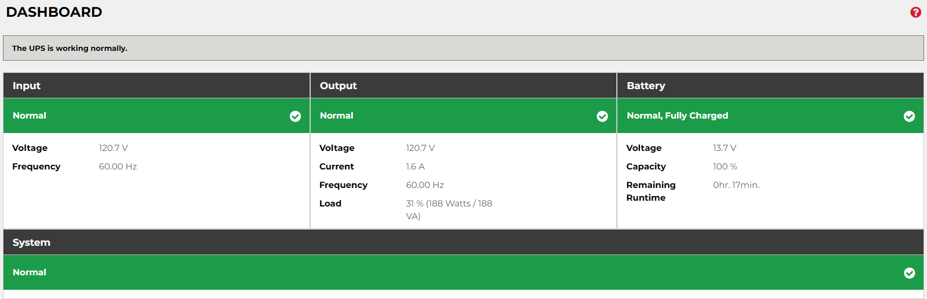Select the output current 1.6 A value

pyautogui.click(x=415, y=167)
